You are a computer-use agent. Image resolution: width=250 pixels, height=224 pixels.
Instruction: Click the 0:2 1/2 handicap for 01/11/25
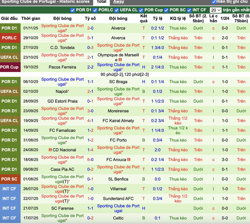[157, 28]
